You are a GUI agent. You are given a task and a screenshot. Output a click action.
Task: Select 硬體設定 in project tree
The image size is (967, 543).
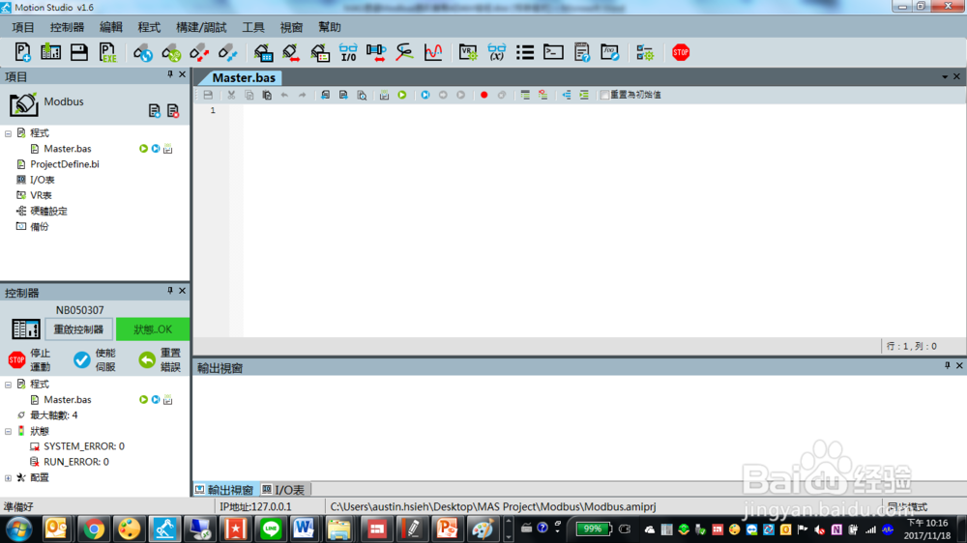click(x=48, y=211)
